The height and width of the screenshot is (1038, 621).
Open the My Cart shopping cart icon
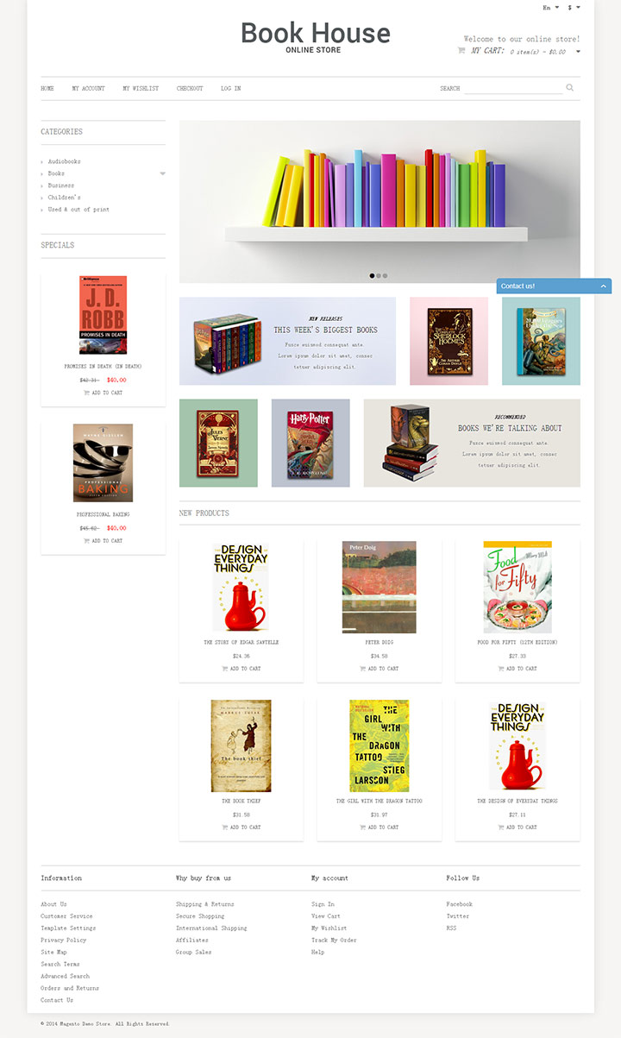tap(461, 51)
